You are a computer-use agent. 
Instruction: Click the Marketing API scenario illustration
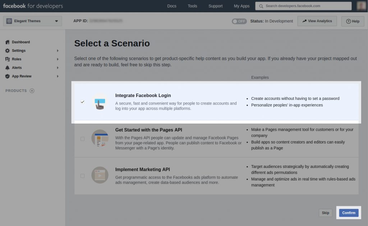(x=100, y=175)
